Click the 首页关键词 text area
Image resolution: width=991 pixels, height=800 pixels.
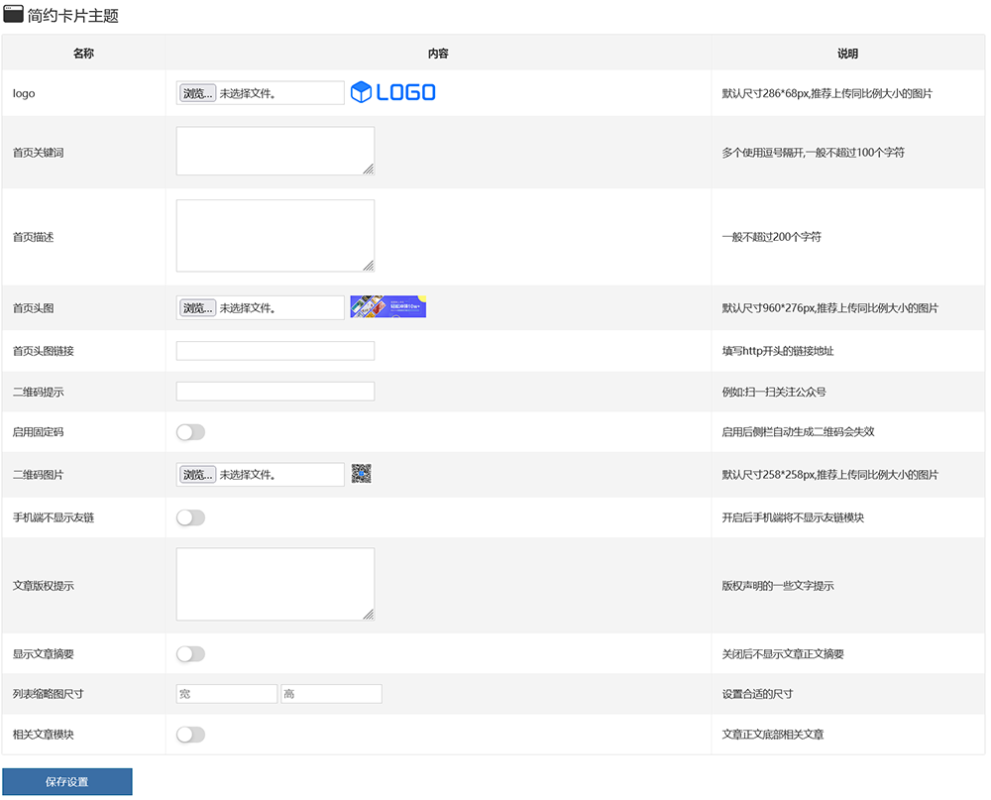coord(275,151)
